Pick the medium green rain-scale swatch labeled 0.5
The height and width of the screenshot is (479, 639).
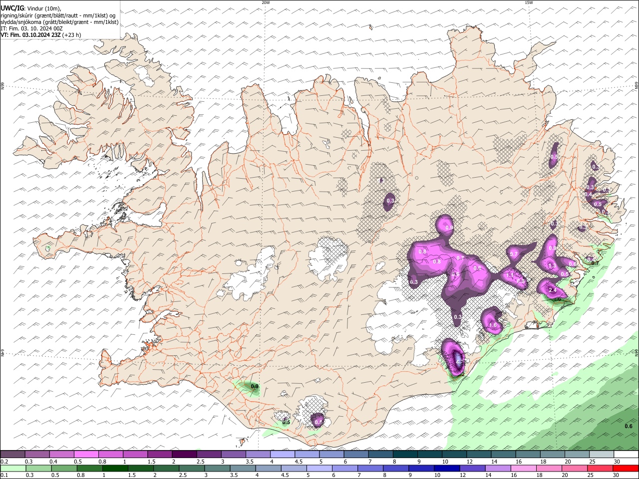point(64,469)
